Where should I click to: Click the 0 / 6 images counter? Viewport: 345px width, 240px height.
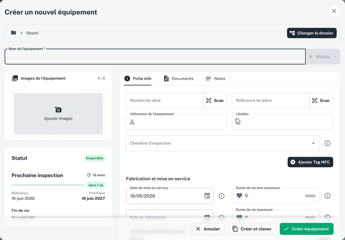(101, 78)
